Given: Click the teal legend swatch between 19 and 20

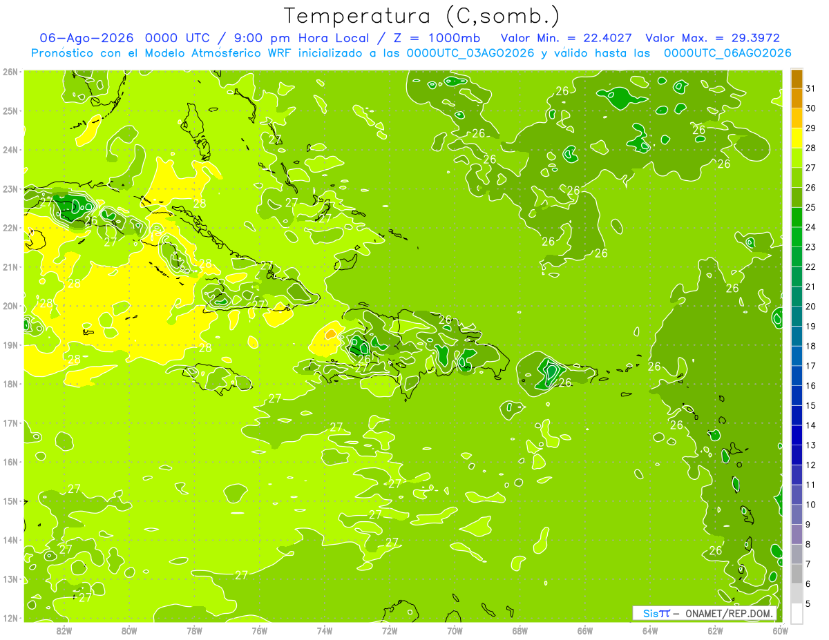Looking at the screenshot, I should [797, 316].
